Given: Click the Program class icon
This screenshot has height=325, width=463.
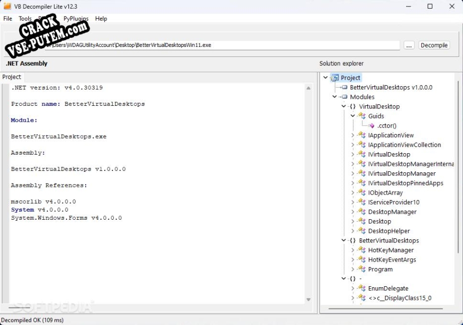Looking at the screenshot, I should pyautogui.click(x=362, y=269).
